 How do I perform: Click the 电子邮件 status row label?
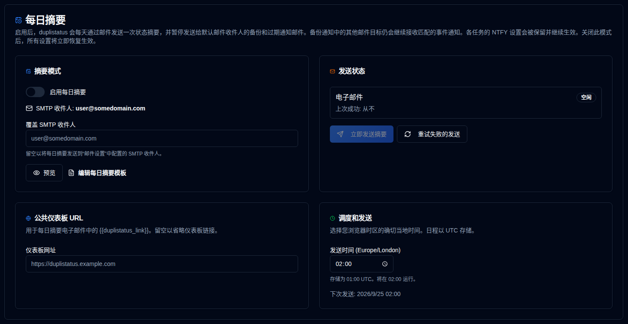tap(349, 97)
